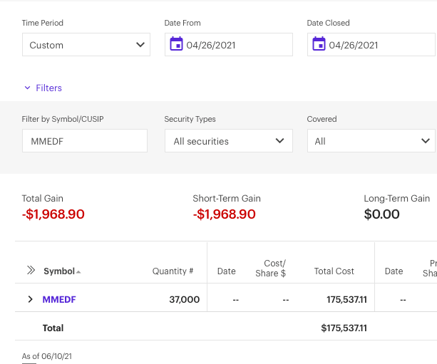Sort by the Symbol column header
The width and height of the screenshot is (437, 364).
pyautogui.click(x=59, y=271)
